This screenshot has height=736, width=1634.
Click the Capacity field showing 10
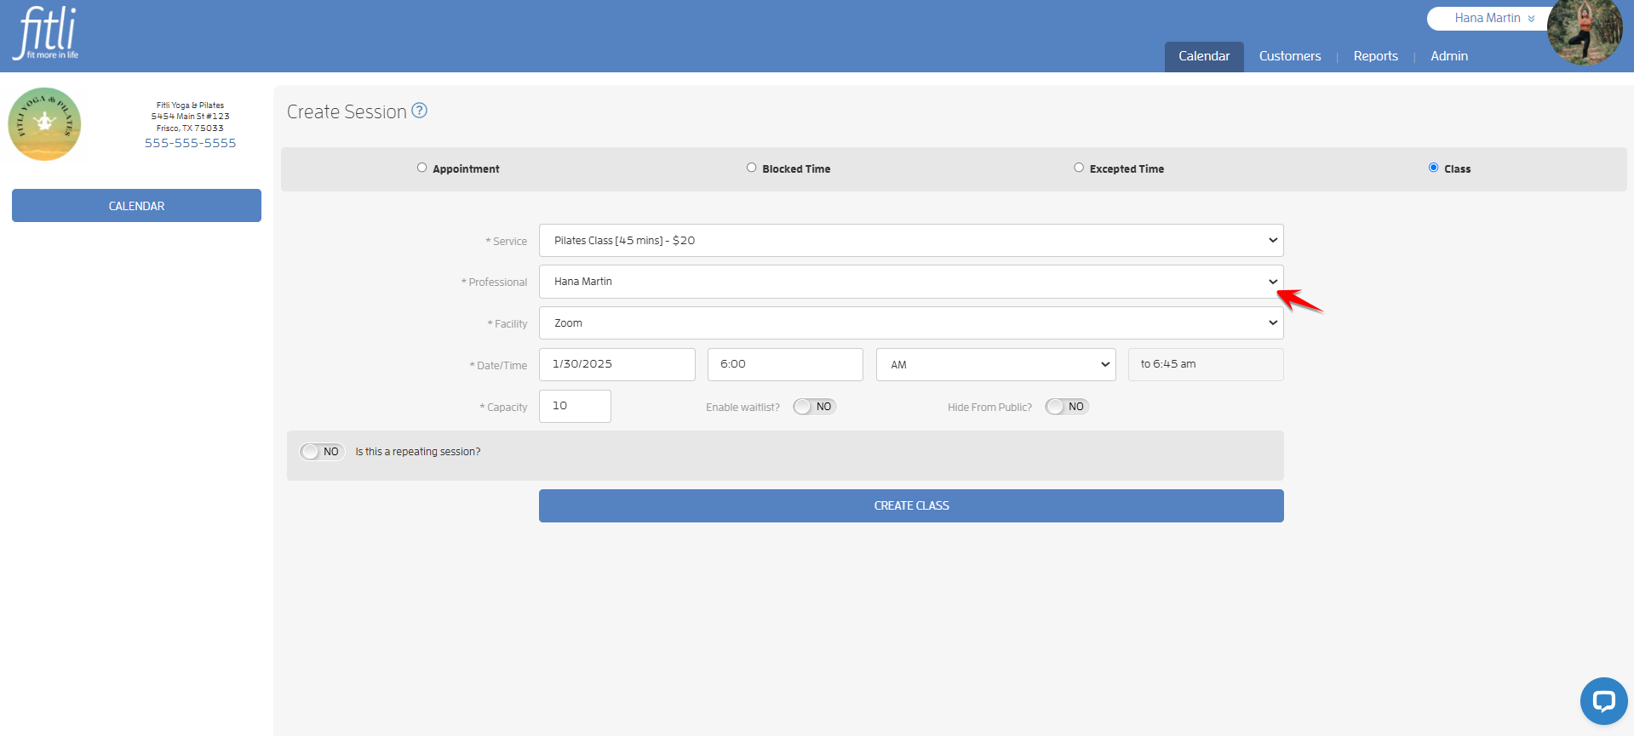[x=575, y=406]
